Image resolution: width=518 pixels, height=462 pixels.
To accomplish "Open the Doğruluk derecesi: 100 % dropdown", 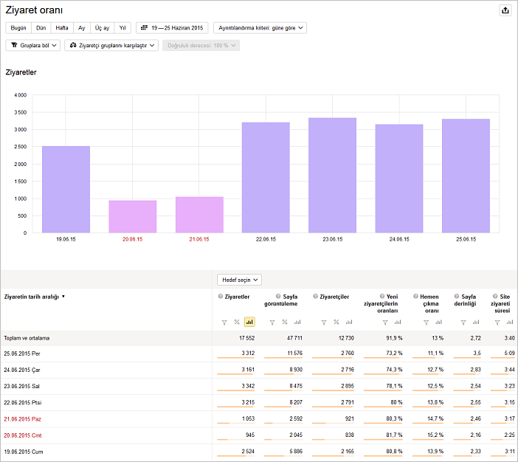I will [201, 45].
